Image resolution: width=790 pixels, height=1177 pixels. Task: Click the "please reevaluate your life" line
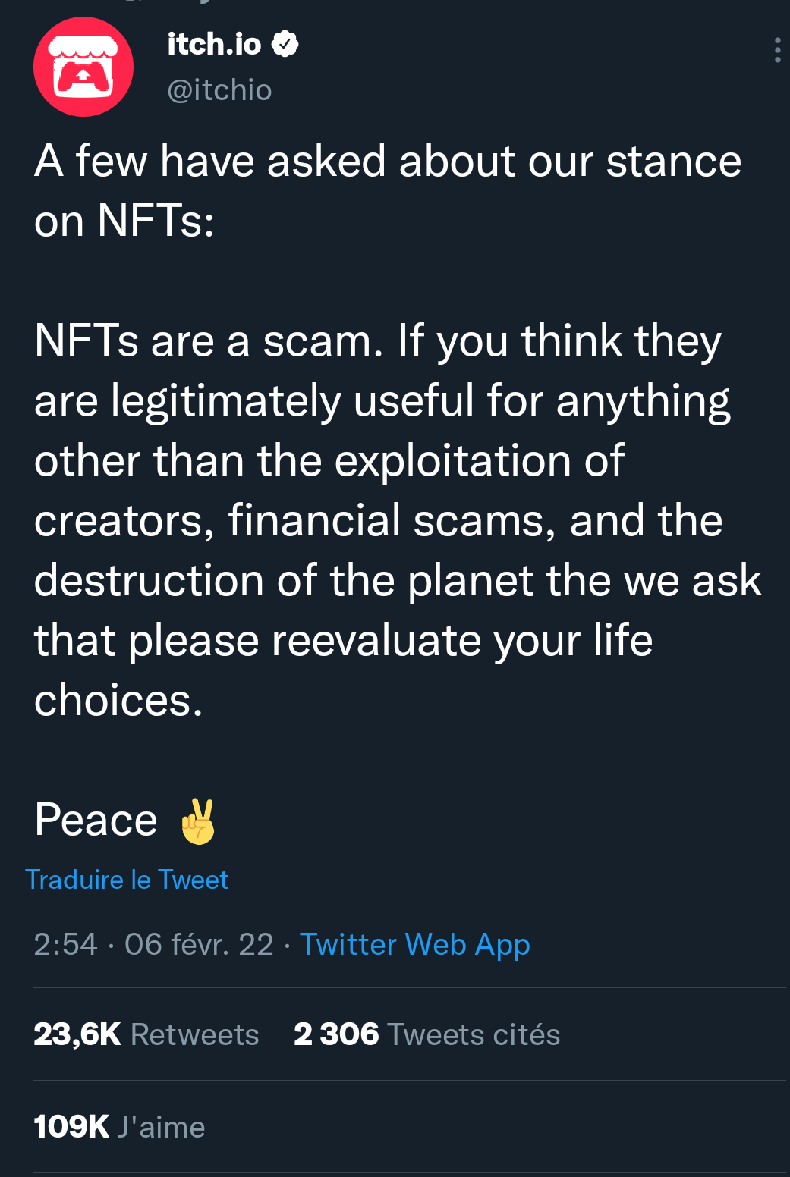pyautogui.click(x=343, y=641)
